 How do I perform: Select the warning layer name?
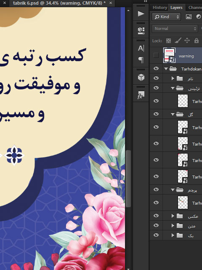coord(186,56)
